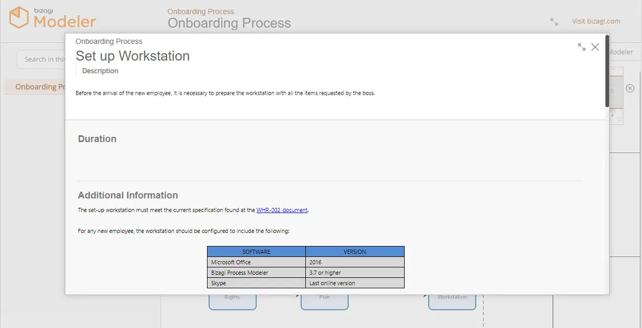The image size is (642, 328).
Task: Select the Description tab in the dialog
Action: click(100, 71)
